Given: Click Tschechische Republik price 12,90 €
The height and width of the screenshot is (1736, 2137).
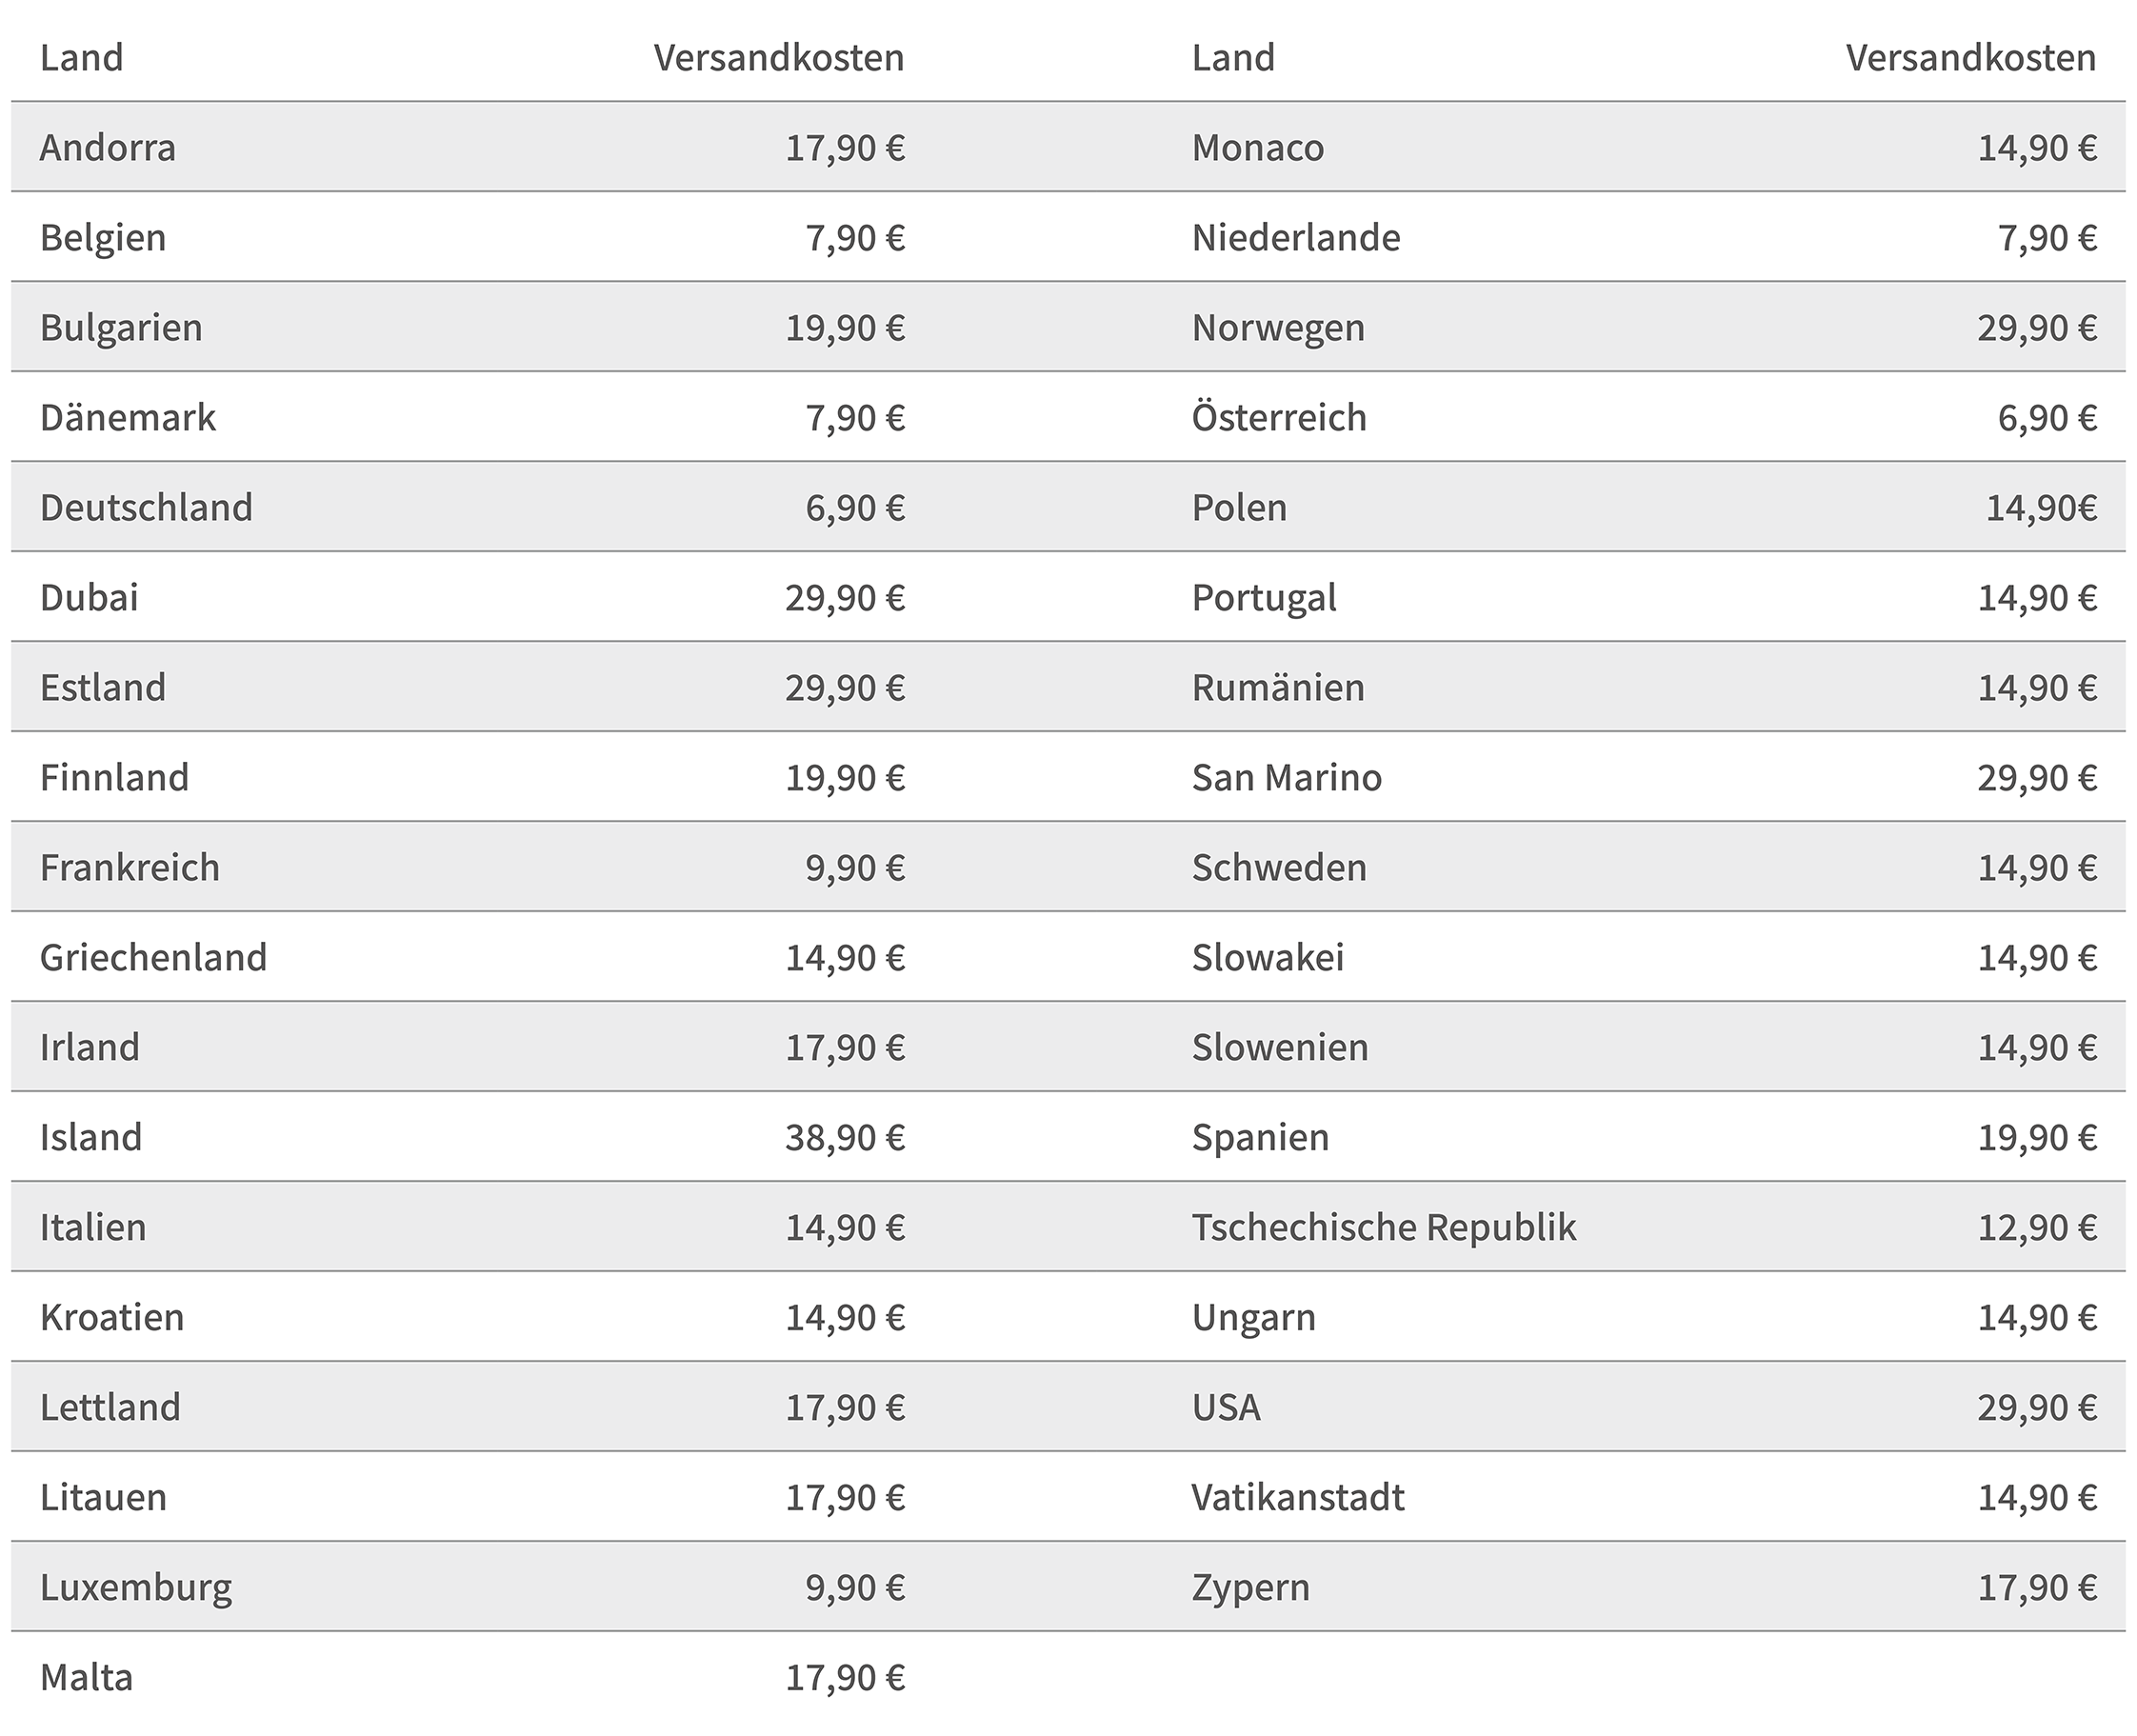Looking at the screenshot, I should [x=2037, y=1228].
